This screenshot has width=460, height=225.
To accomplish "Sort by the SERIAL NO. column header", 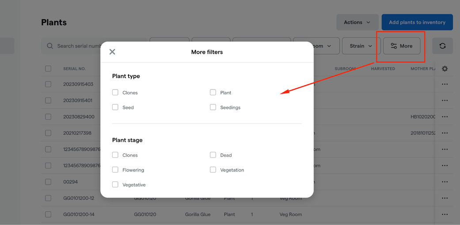I will point(75,69).
